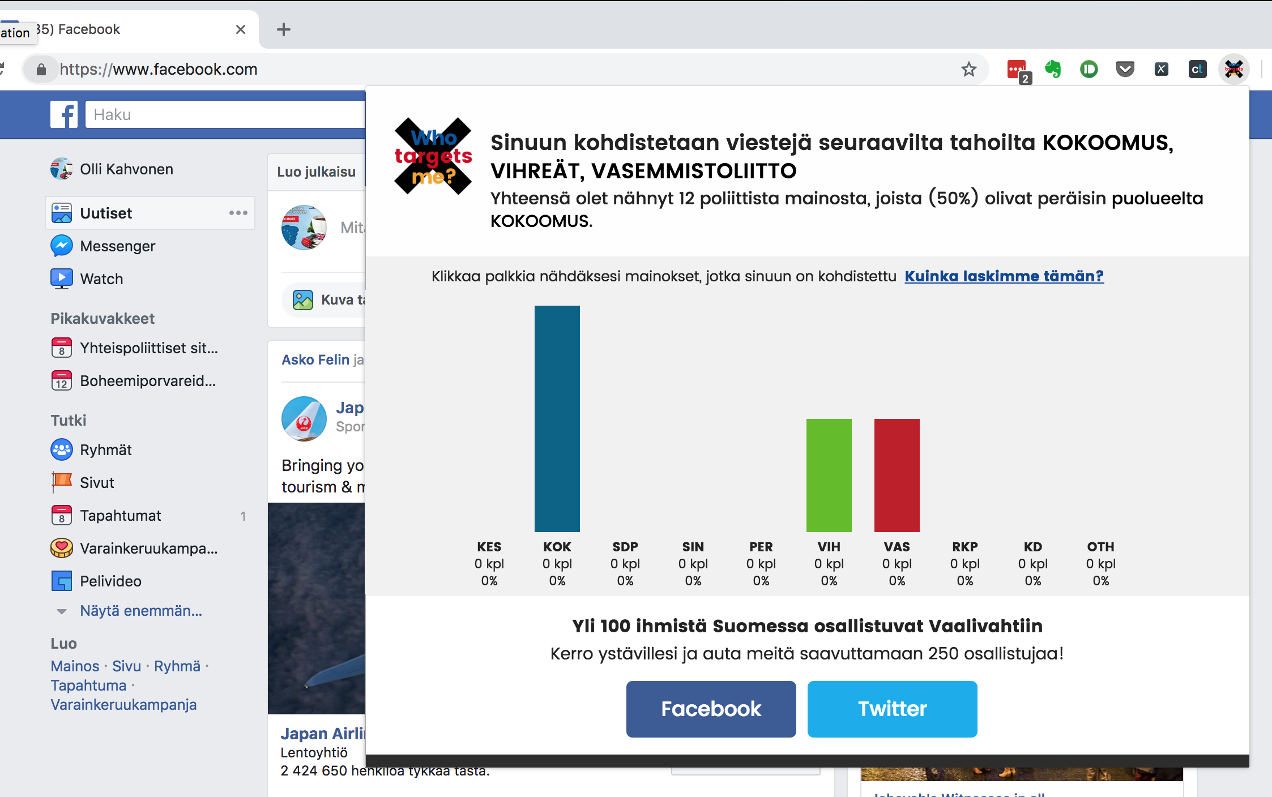The image size is (1272, 797).
Task: Open the Evernote extension icon
Action: [1053, 70]
